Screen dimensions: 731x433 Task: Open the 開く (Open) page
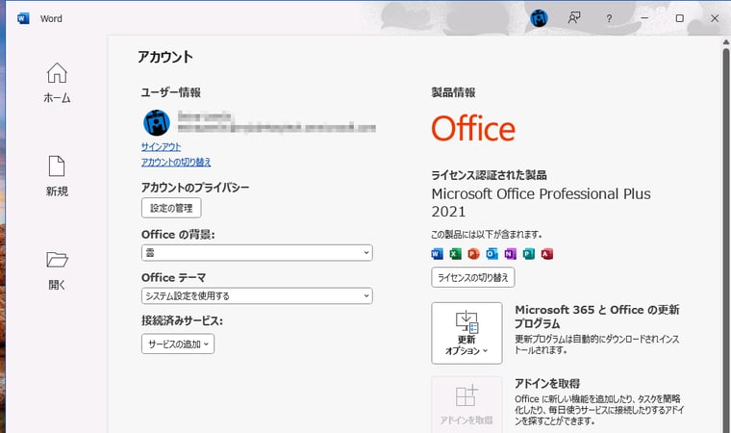tap(57, 270)
